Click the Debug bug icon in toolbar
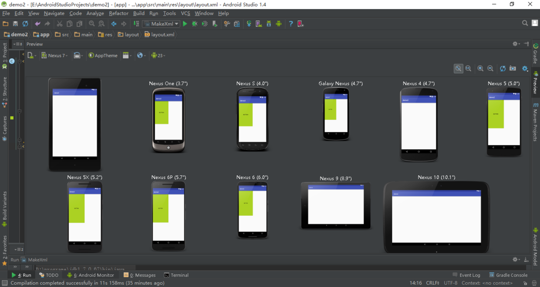The height and width of the screenshot is (287, 540). pos(195,24)
